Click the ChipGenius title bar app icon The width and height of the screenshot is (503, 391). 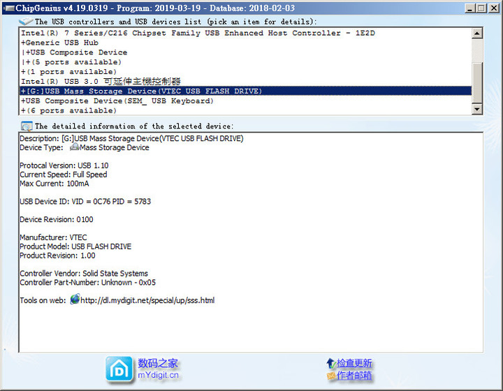pos(9,8)
